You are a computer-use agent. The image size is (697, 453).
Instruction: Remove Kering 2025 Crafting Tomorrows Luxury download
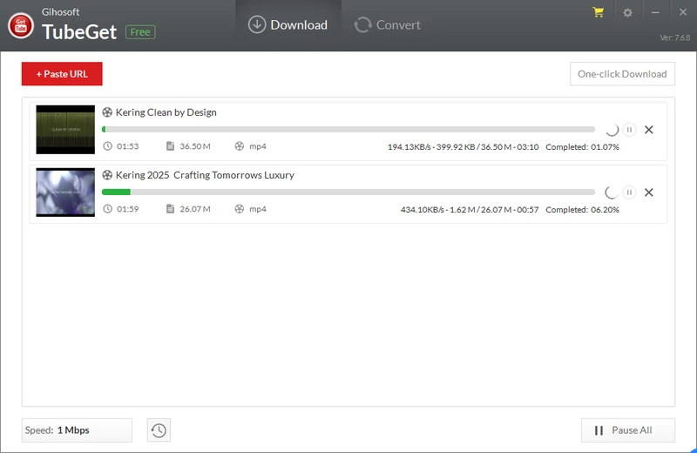pyautogui.click(x=648, y=192)
